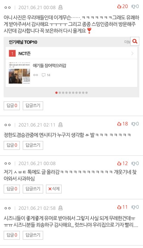Show replies with 답글0 on first comment
143x248 pixels.
click(x=12, y=106)
